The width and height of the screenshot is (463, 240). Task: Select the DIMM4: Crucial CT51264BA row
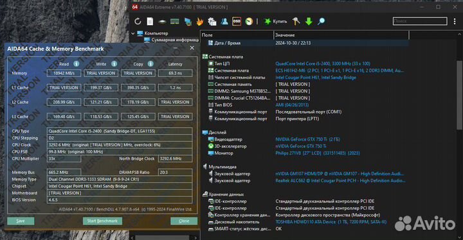(305, 98)
